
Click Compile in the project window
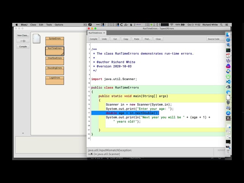(23, 47)
